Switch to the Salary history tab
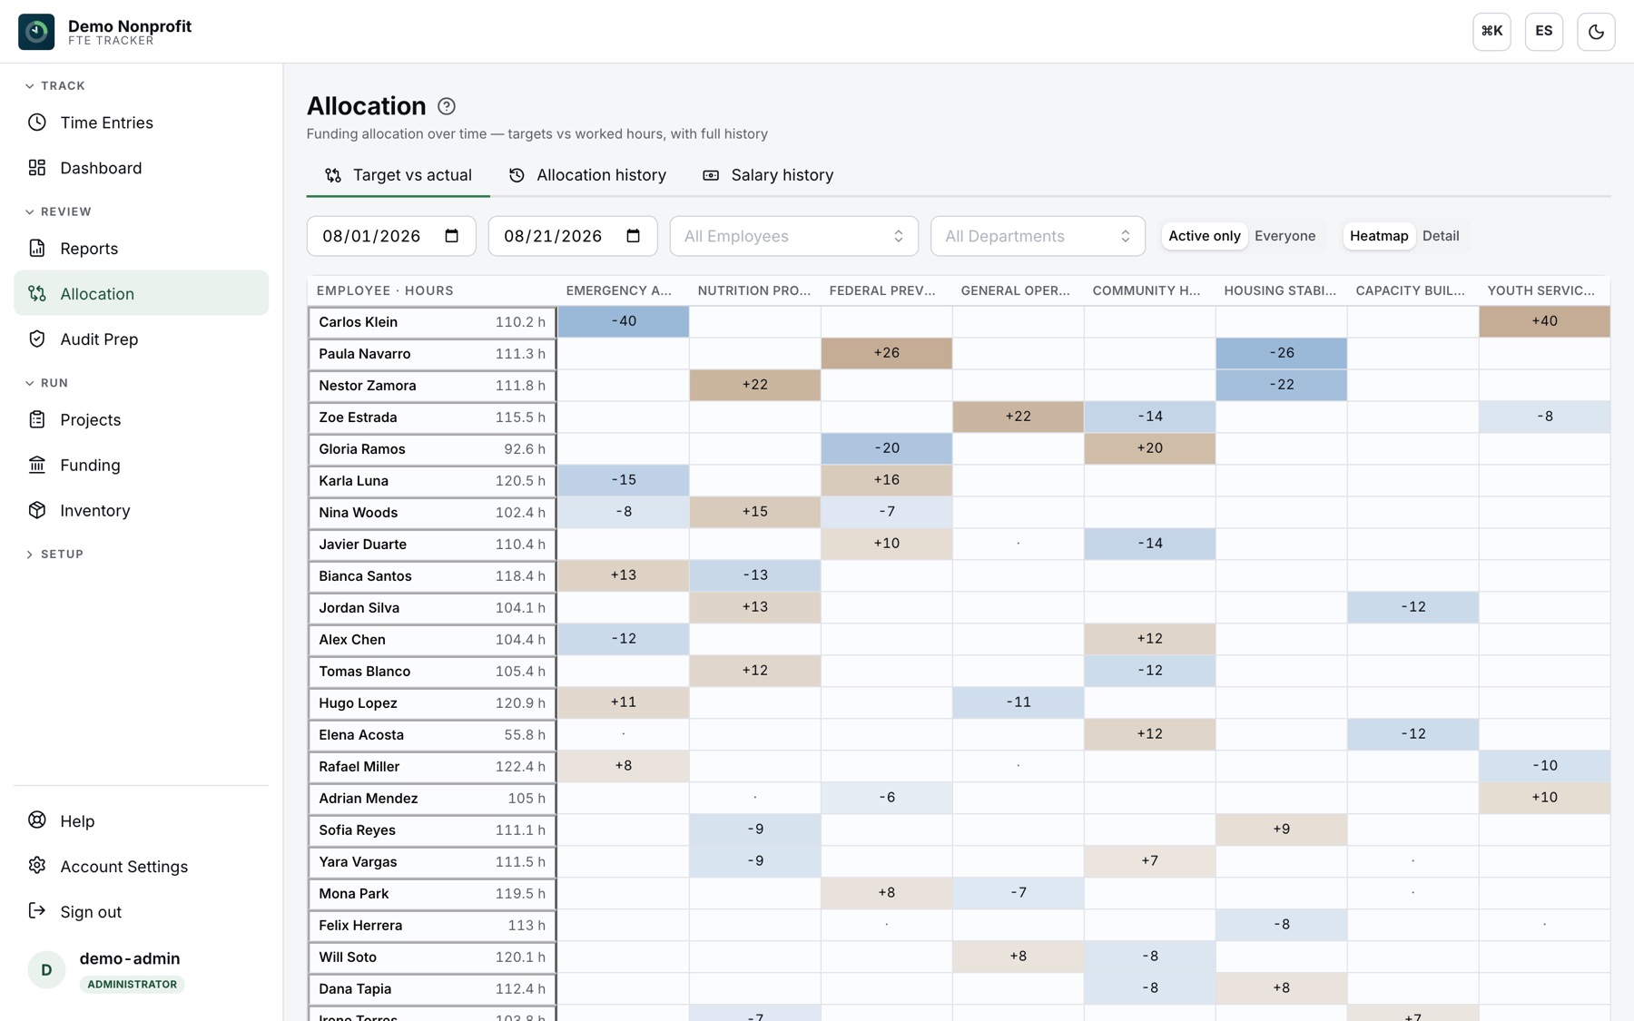 coord(768,175)
